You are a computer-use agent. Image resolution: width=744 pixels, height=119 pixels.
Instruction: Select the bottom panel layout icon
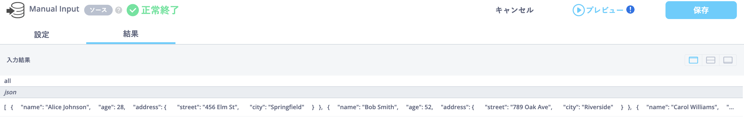728,60
